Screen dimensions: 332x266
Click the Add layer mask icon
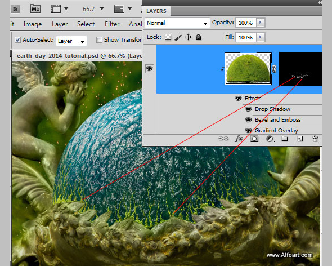click(254, 139)
